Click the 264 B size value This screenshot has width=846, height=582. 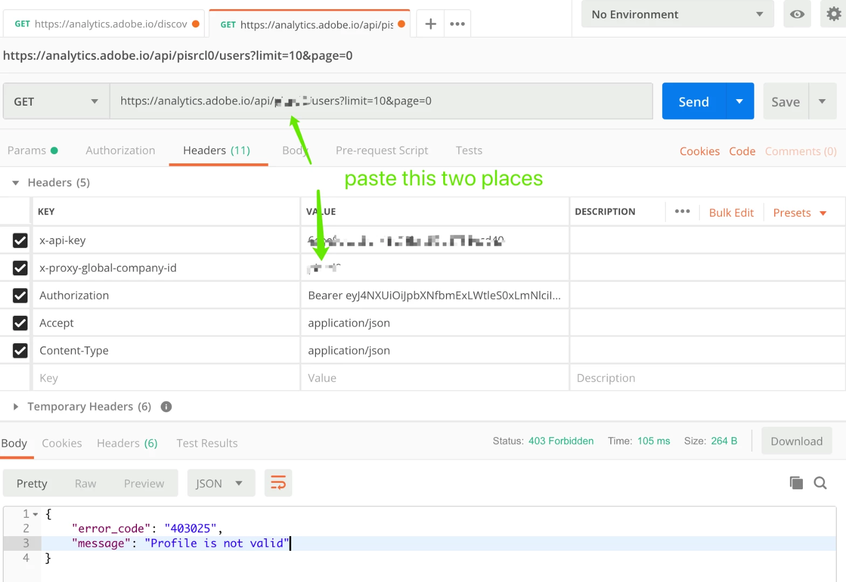(724, 441)
